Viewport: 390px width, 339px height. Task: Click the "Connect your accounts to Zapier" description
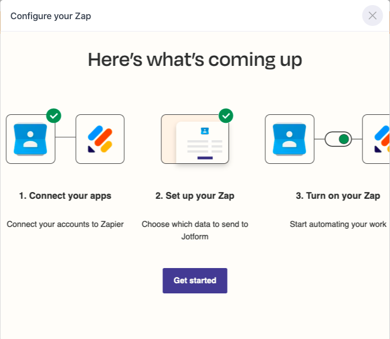65,224
